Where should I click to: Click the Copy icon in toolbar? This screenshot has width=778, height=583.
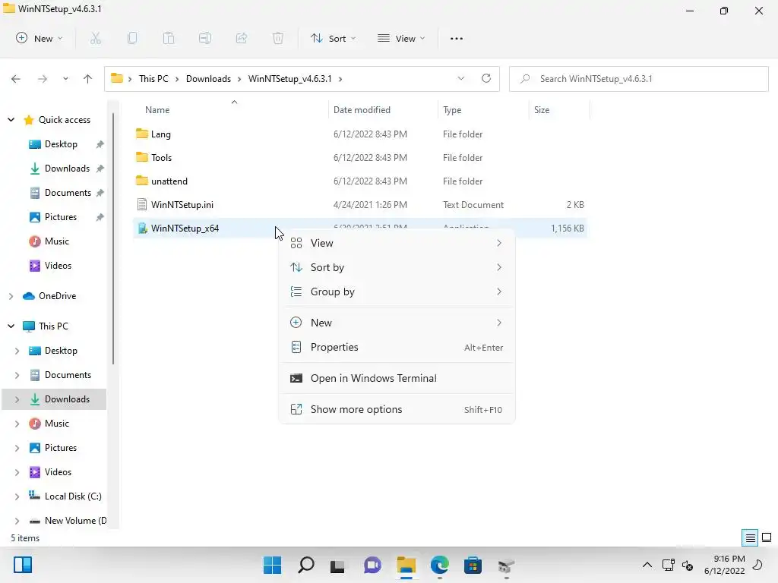pyautogui.click(x=132, y=38)
